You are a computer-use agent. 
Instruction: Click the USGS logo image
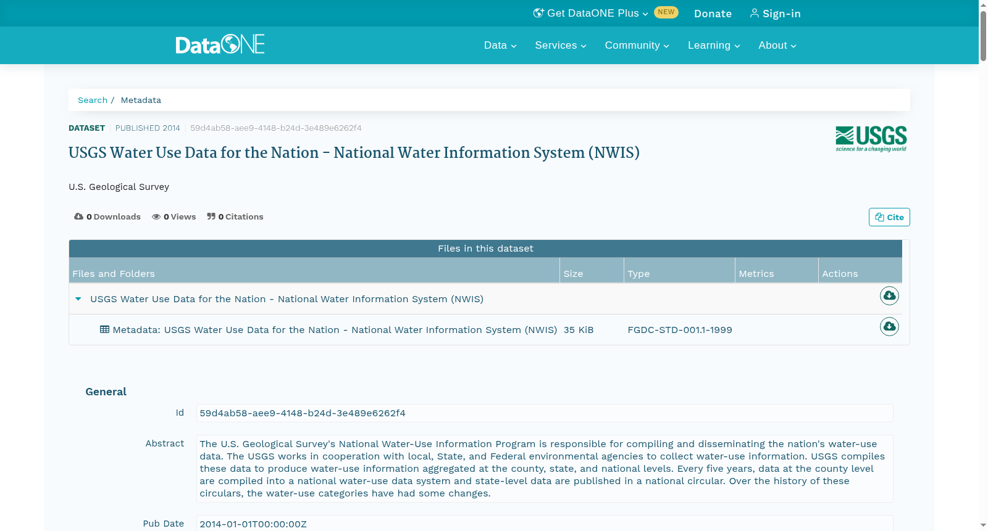[x=871, y=139]
